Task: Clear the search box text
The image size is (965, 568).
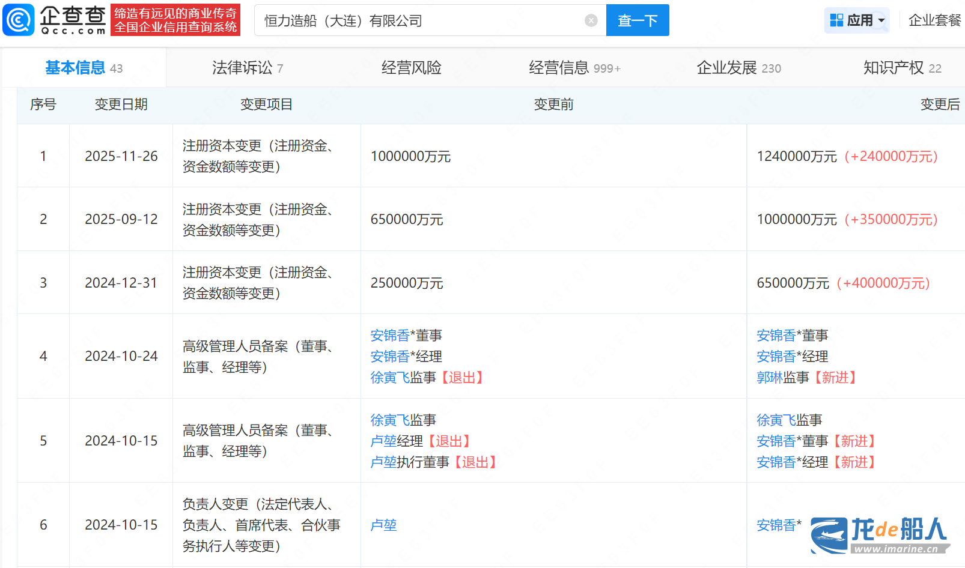Action: 591,20
